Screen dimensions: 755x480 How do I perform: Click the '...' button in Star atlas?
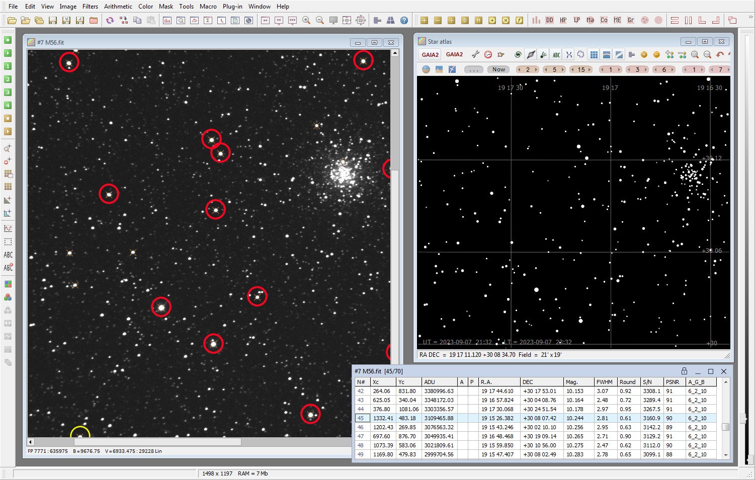[473, 69]
